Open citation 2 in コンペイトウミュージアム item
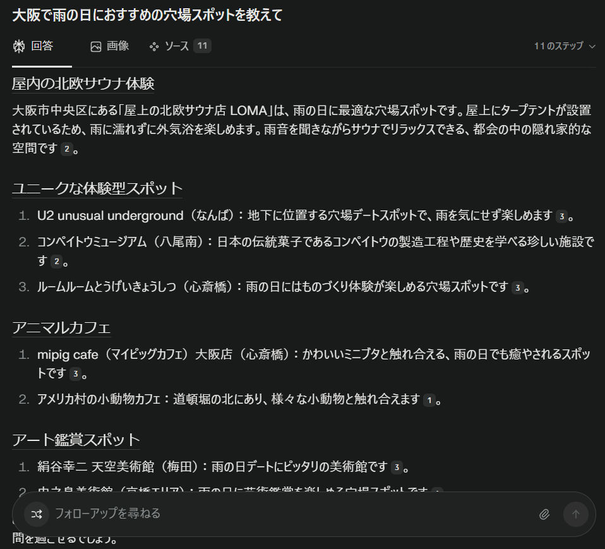The width and height of the screenshot is (605, 549). point(57,262)
